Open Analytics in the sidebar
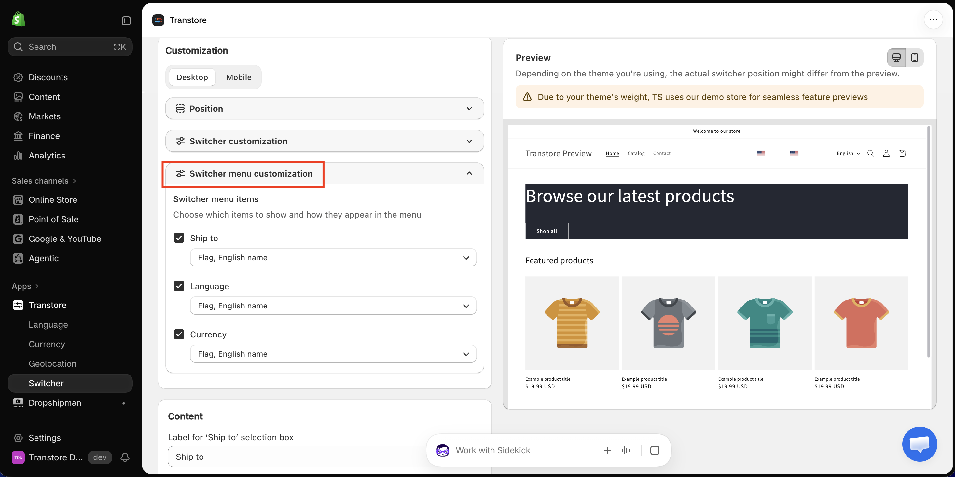955x477 pixels. coord(70,155)
